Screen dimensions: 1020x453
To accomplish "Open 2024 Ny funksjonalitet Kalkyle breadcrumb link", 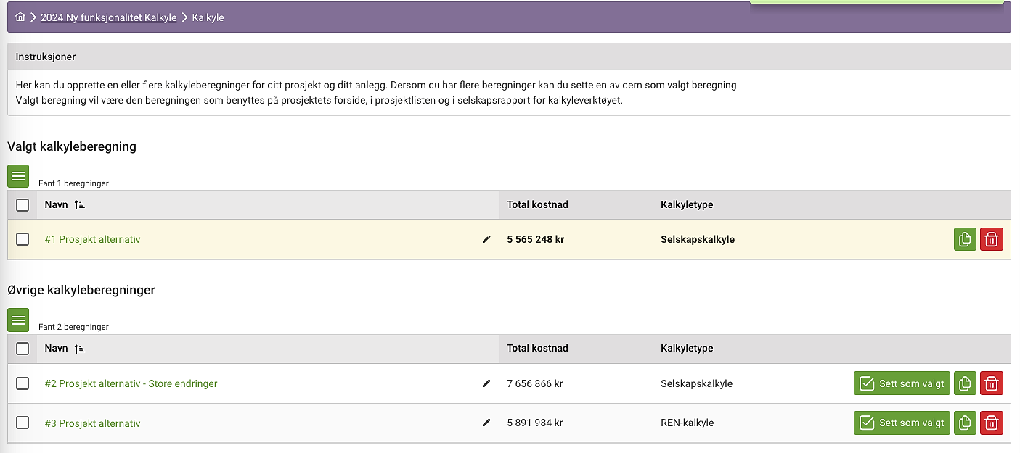I will tap(109, 17).
